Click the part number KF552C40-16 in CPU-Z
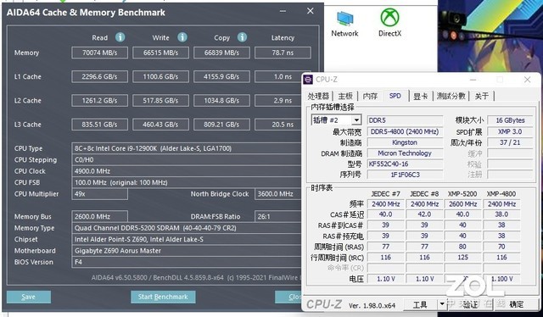 click(405, 164)
